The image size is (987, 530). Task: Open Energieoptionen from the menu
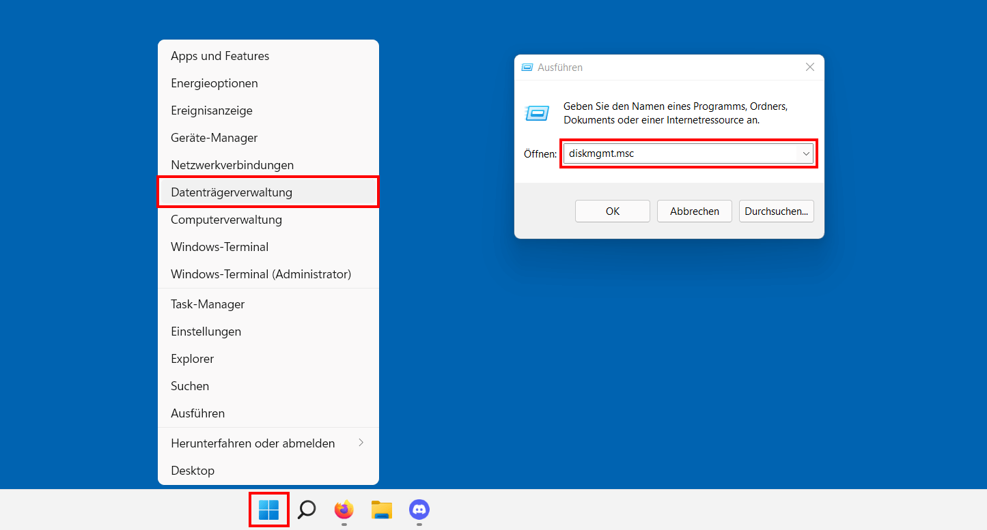click(x=268, y=83)
